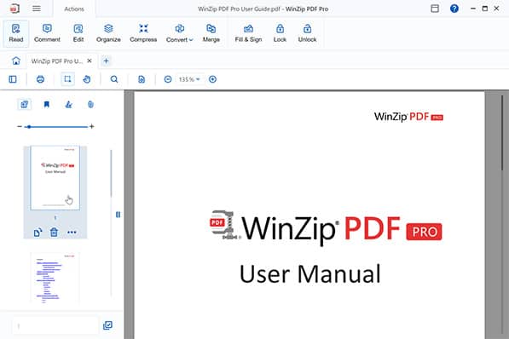The image size is (509, 339).
Task: Open the Fill & Sign tool
Action: pos(248,33)
